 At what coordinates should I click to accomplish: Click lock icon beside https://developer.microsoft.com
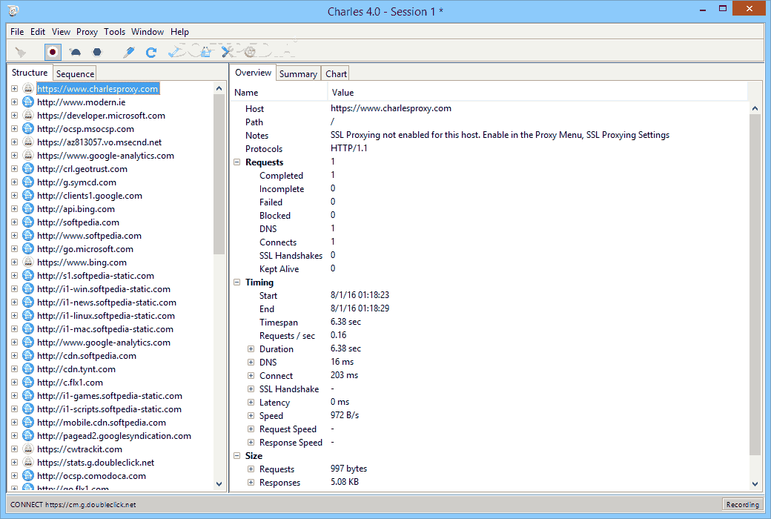(x=28, y=115)
